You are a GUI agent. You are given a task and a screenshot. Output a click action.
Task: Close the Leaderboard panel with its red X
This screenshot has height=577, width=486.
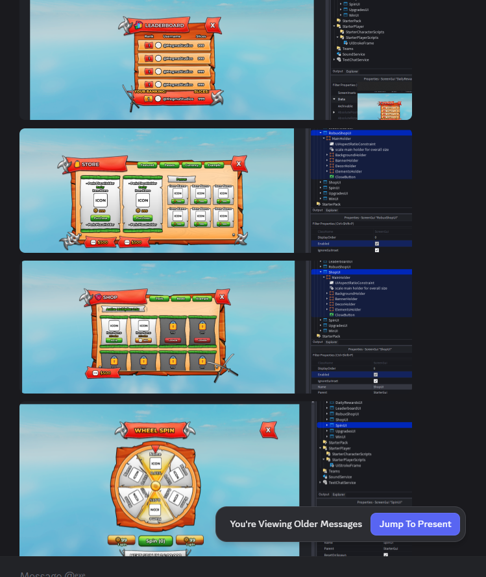pos(212,25)
